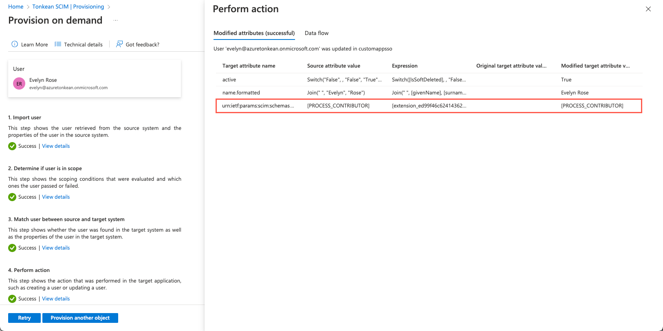Click the Expression column header

[x=405, y=66]
